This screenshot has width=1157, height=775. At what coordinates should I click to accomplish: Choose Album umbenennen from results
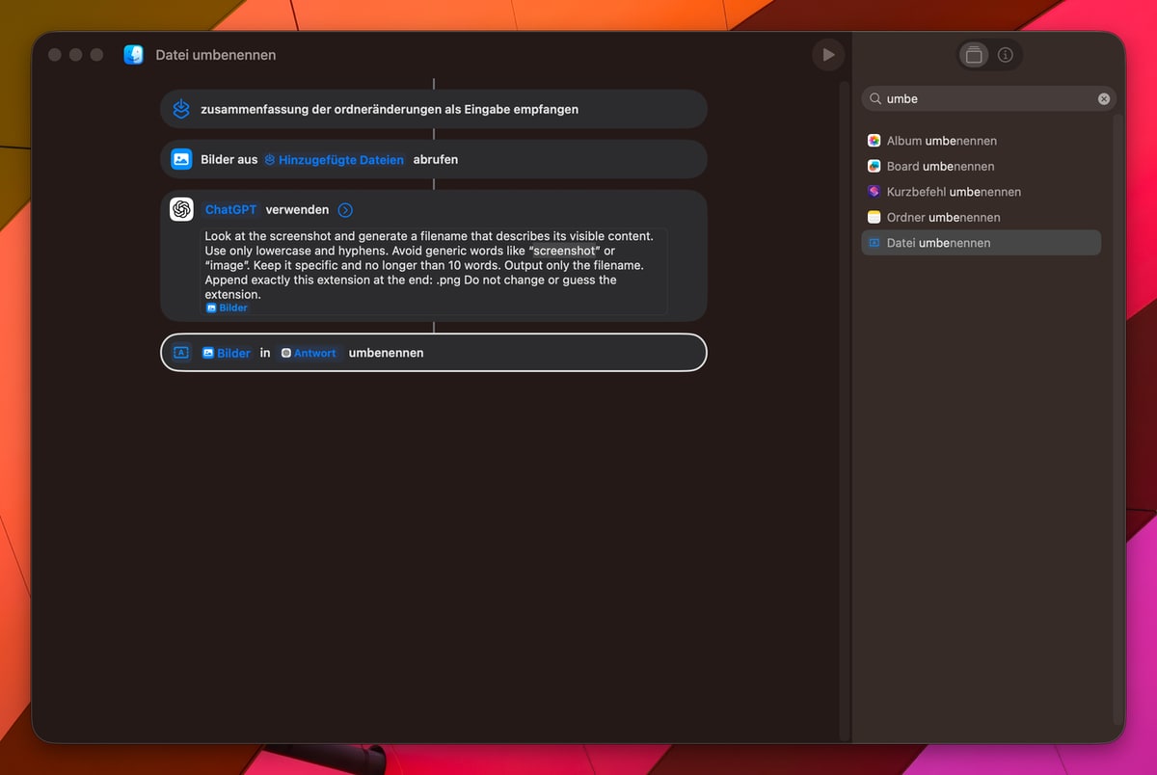941,141
